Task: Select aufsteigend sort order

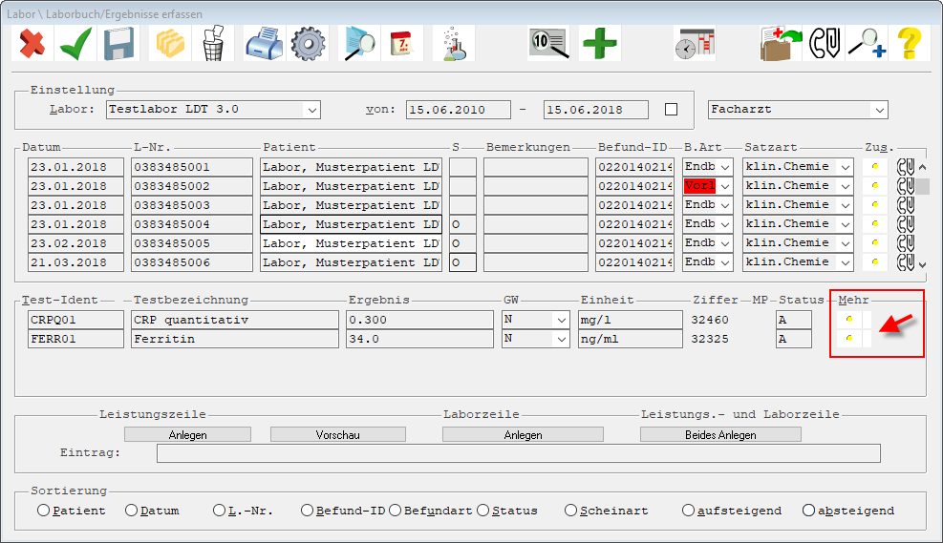Action: [x=688, y=511]
